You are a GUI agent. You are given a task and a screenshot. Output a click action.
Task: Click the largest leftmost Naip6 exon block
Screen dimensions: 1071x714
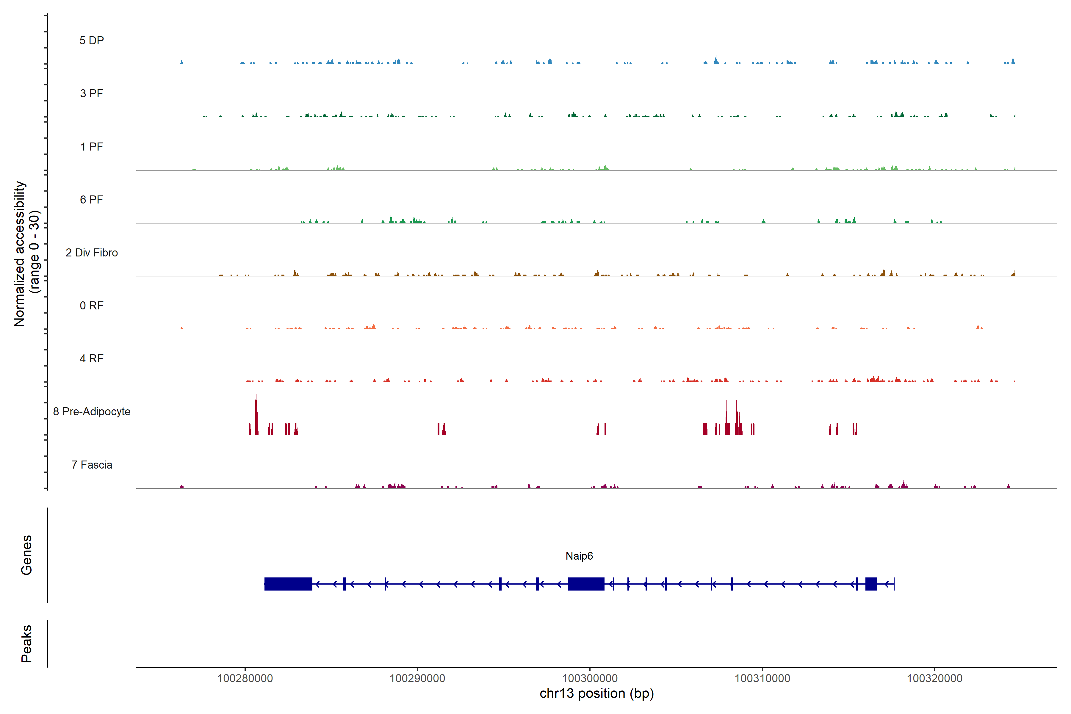[288, 584]
